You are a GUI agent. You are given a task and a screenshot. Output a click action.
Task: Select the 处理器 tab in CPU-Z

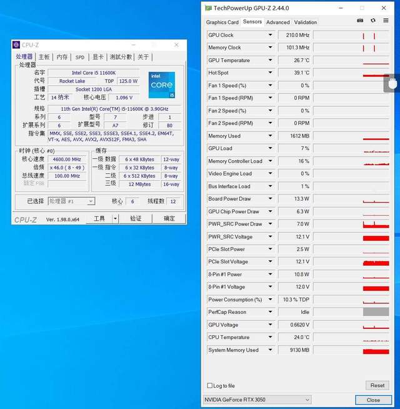click(24, 57)
